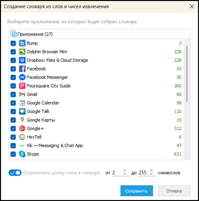Click the maximum length input field

(143, 173)
